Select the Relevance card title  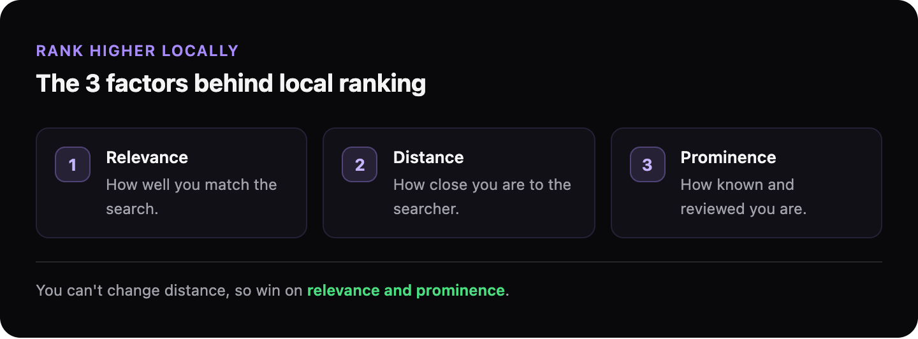point(147,157)
